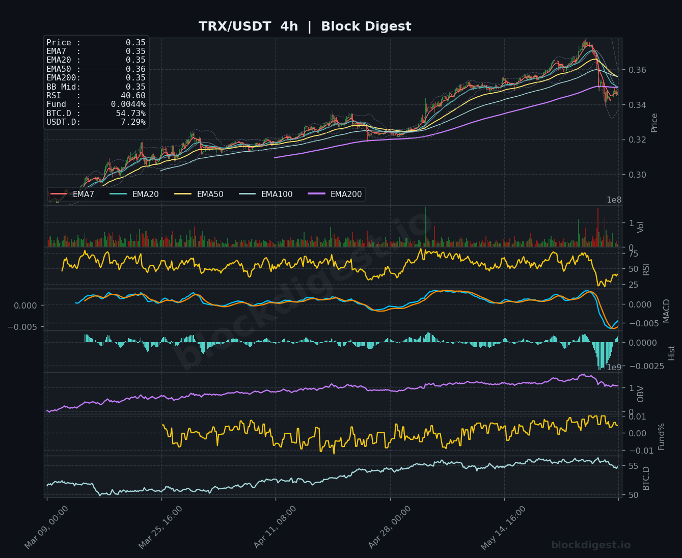Click the Hist axis label
The height and width of the screenshot is (558, 682).
[x=671, y=353]
